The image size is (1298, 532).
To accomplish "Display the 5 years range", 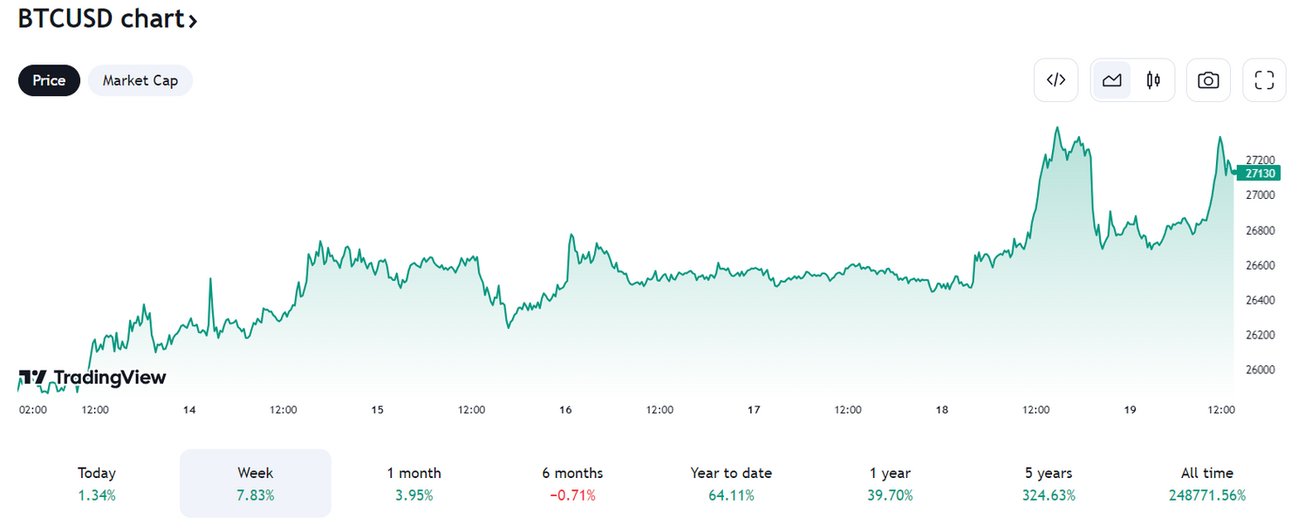I will pyautogui.click(x=1049, y=483).
